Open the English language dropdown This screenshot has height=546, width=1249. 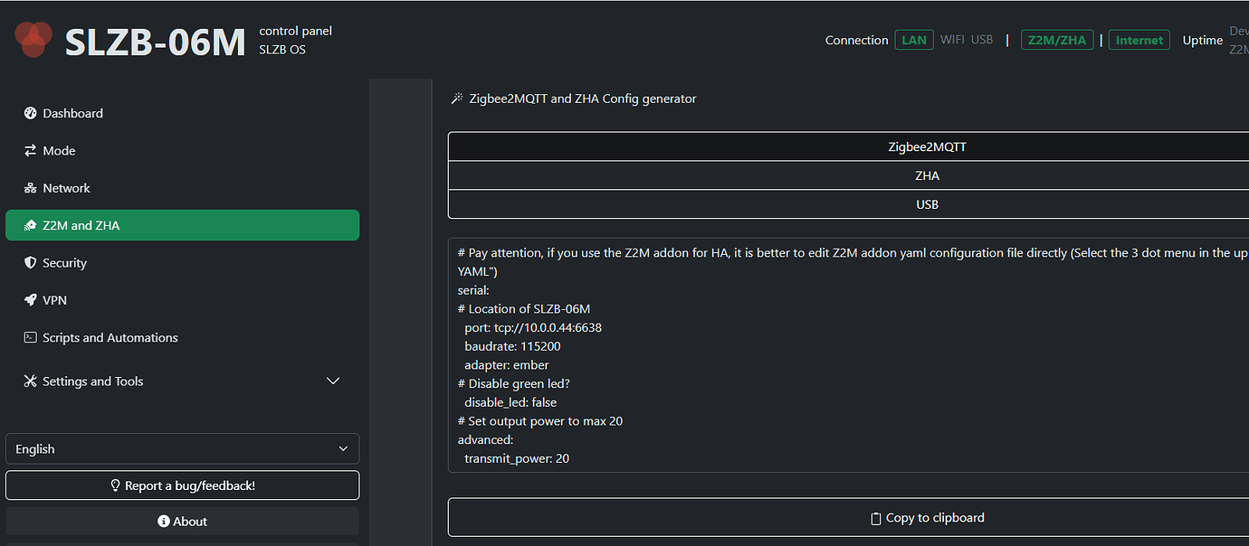point(182,448)
